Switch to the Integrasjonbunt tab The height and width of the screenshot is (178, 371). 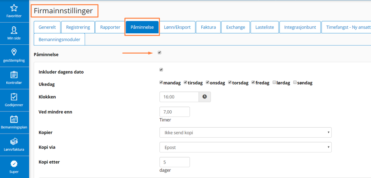click(x=300, y=27)
